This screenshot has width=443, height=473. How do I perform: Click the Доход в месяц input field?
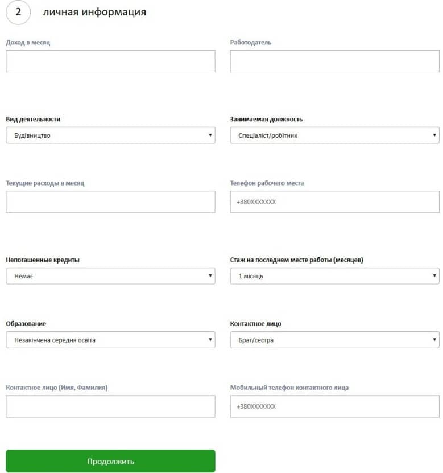point(110,61)
